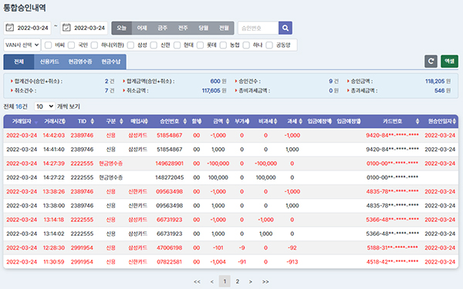Go to next page with >
This screenshot has width=463, height=289.
pyautogui.click(x=250, y=281)
